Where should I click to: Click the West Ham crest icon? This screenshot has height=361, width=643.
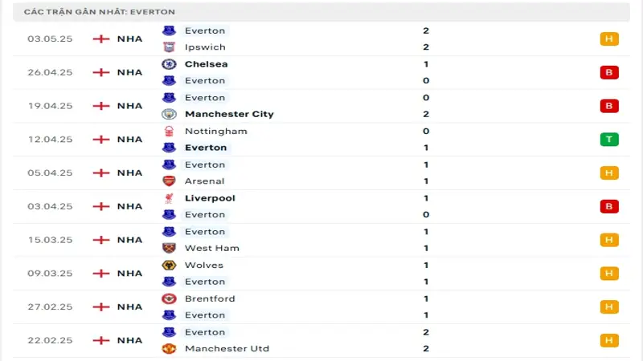coord(169,248)
